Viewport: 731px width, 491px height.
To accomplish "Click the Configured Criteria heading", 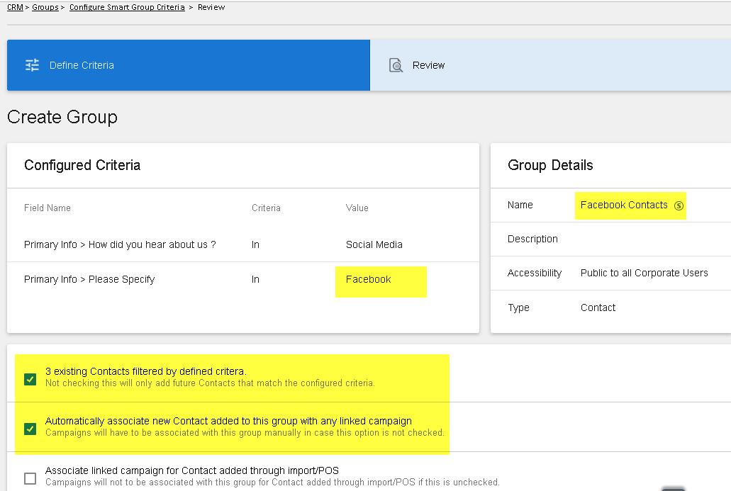I will (82, 165).
